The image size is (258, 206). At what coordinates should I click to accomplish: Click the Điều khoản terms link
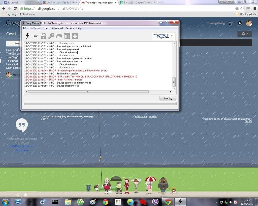141,116
